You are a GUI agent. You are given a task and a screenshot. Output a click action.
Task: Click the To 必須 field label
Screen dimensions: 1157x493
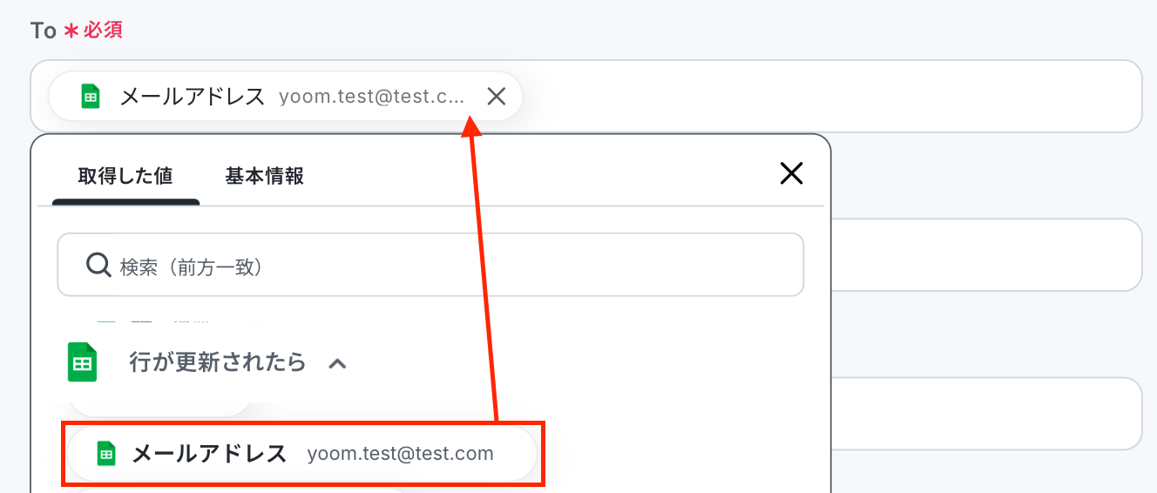coord(77,30)
